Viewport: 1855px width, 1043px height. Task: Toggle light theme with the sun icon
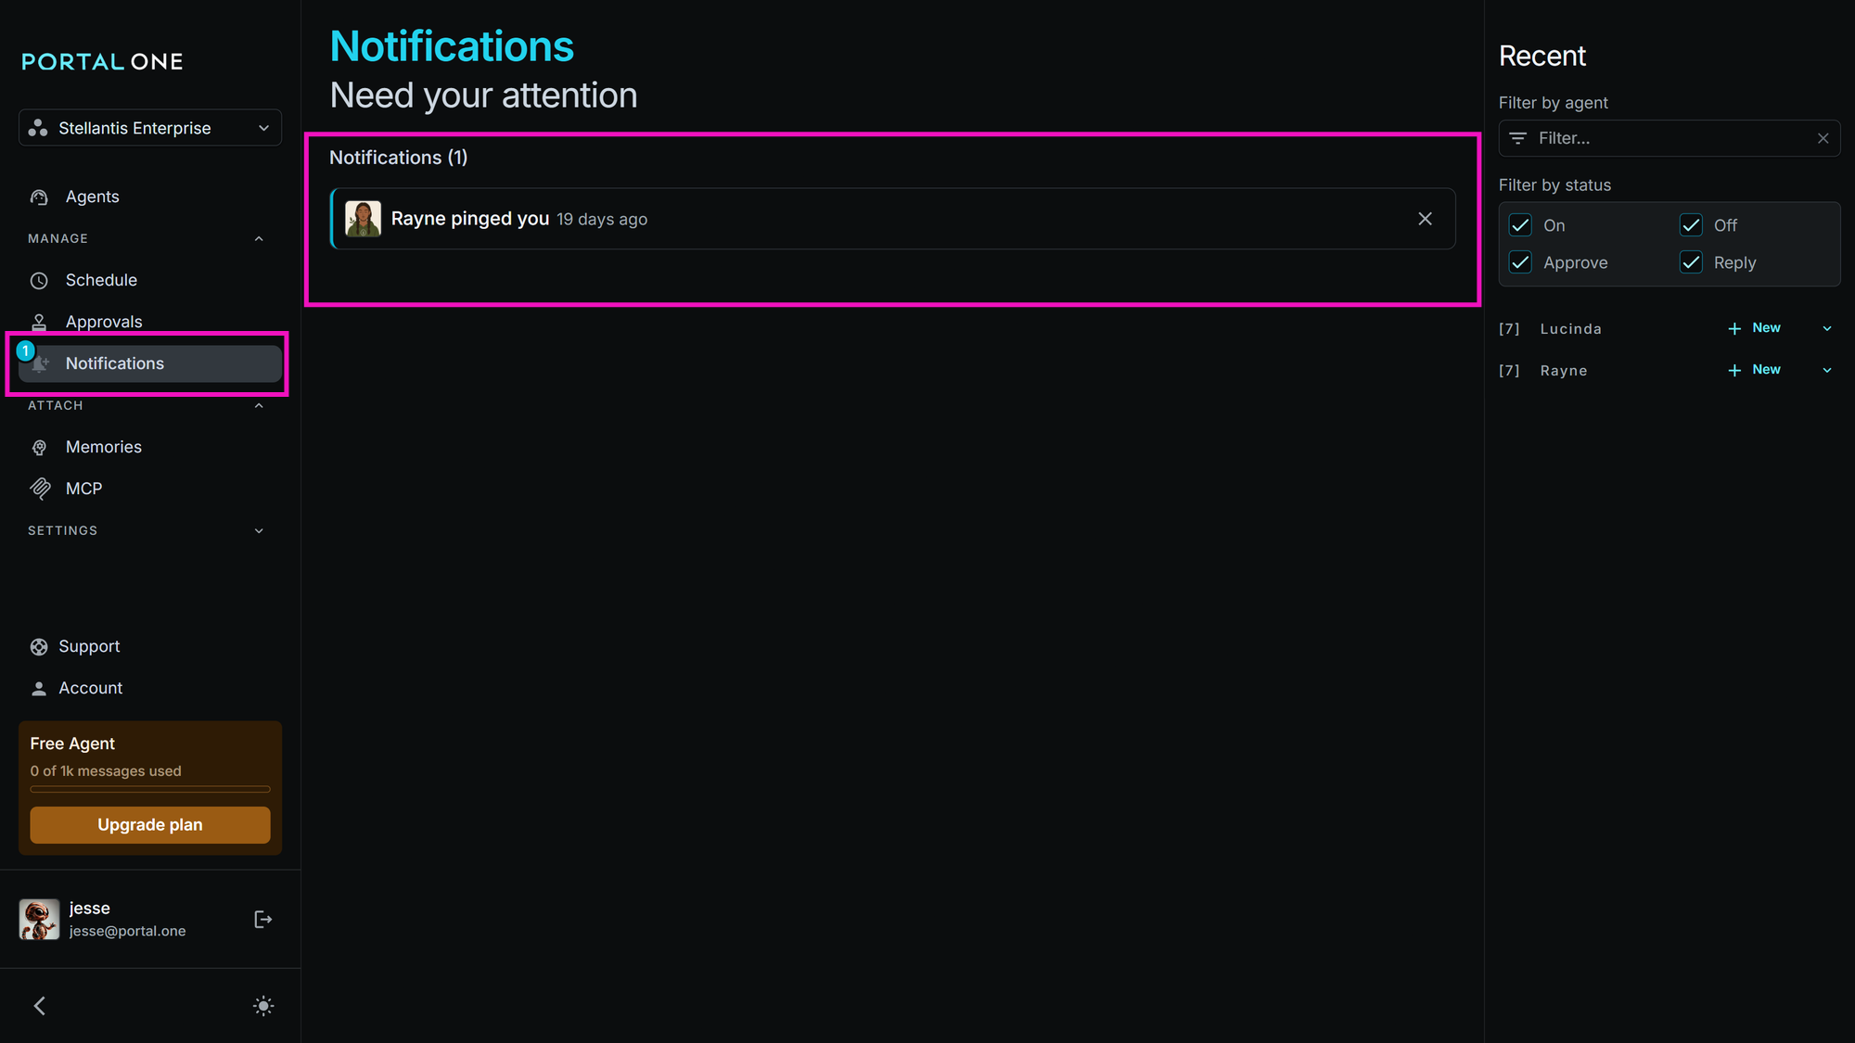pos(263,1006)
